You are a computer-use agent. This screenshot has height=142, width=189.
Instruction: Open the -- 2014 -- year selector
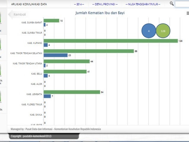pos(79,4)
